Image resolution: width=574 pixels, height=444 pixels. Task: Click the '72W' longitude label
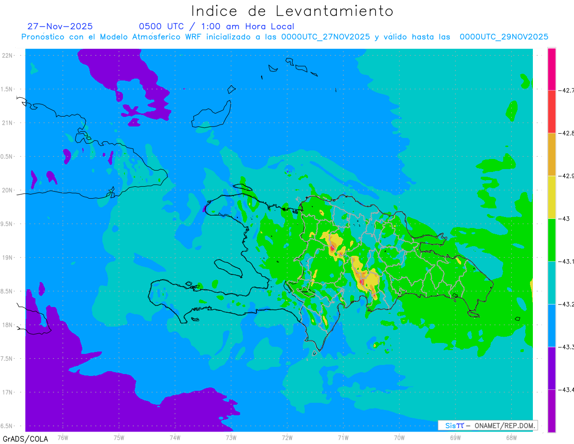coord(287,437)
